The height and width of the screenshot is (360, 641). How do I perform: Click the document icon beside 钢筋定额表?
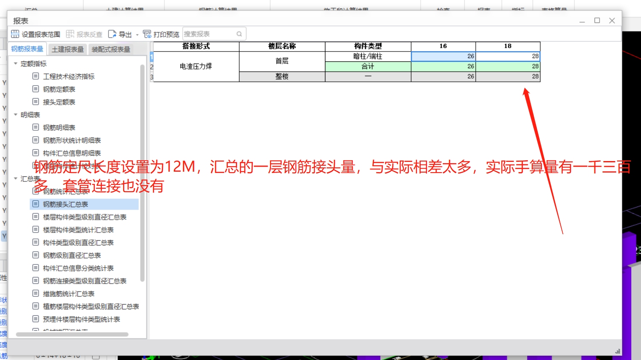[x=36, y=89]
